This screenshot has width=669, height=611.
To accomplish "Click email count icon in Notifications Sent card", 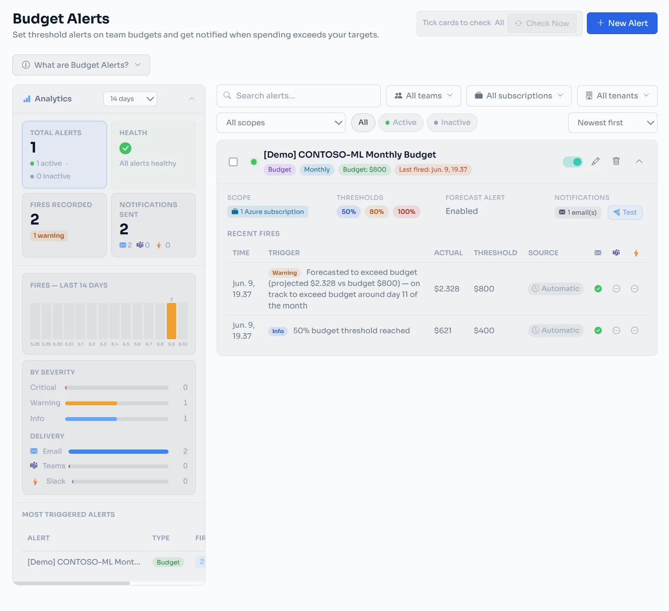I will pyautogui.click(x=123, y=245).
